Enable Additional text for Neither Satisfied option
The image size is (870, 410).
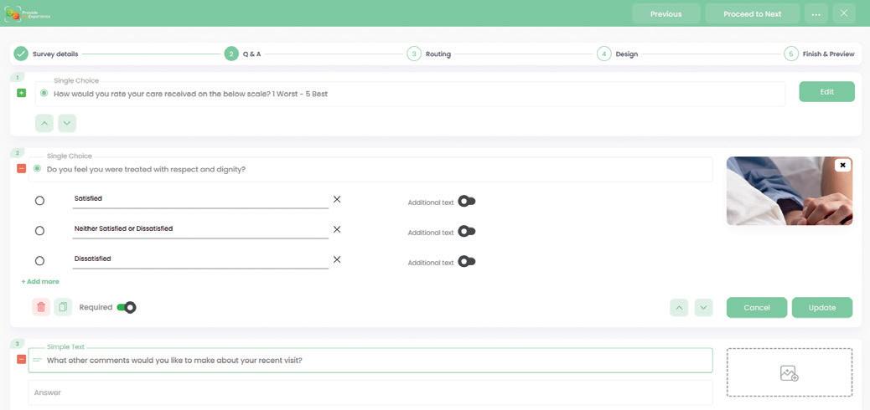(x=467, y=232)
